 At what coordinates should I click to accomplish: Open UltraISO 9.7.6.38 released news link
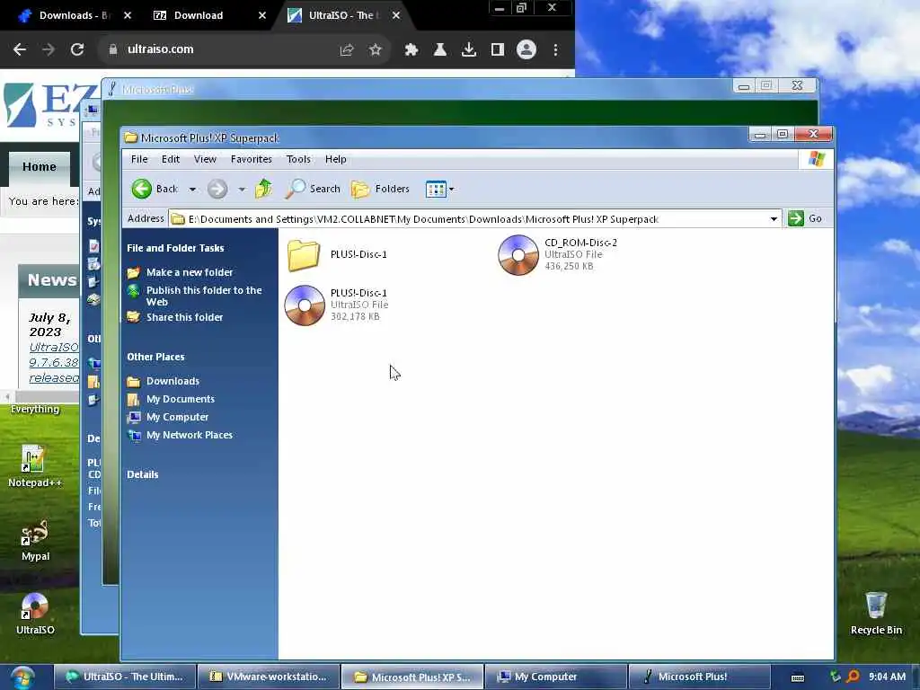(x=54, y=363)
